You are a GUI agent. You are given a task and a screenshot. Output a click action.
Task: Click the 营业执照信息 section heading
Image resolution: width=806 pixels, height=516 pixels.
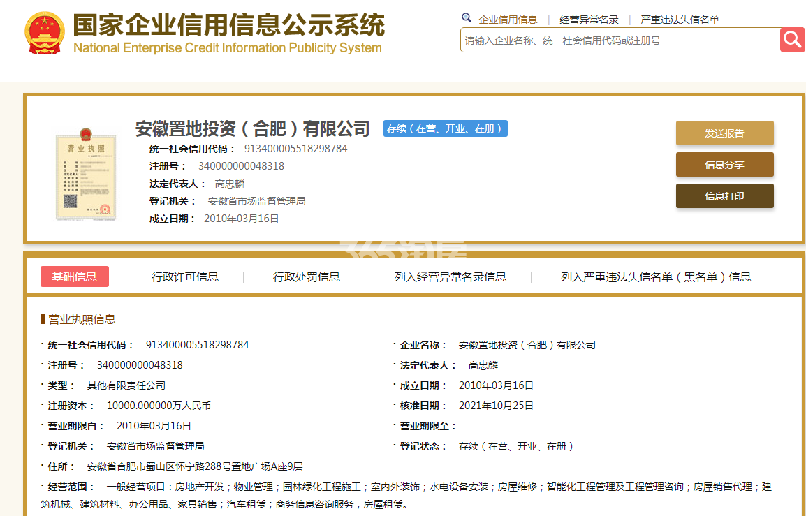pyautogui.click(x=82, y=319)
